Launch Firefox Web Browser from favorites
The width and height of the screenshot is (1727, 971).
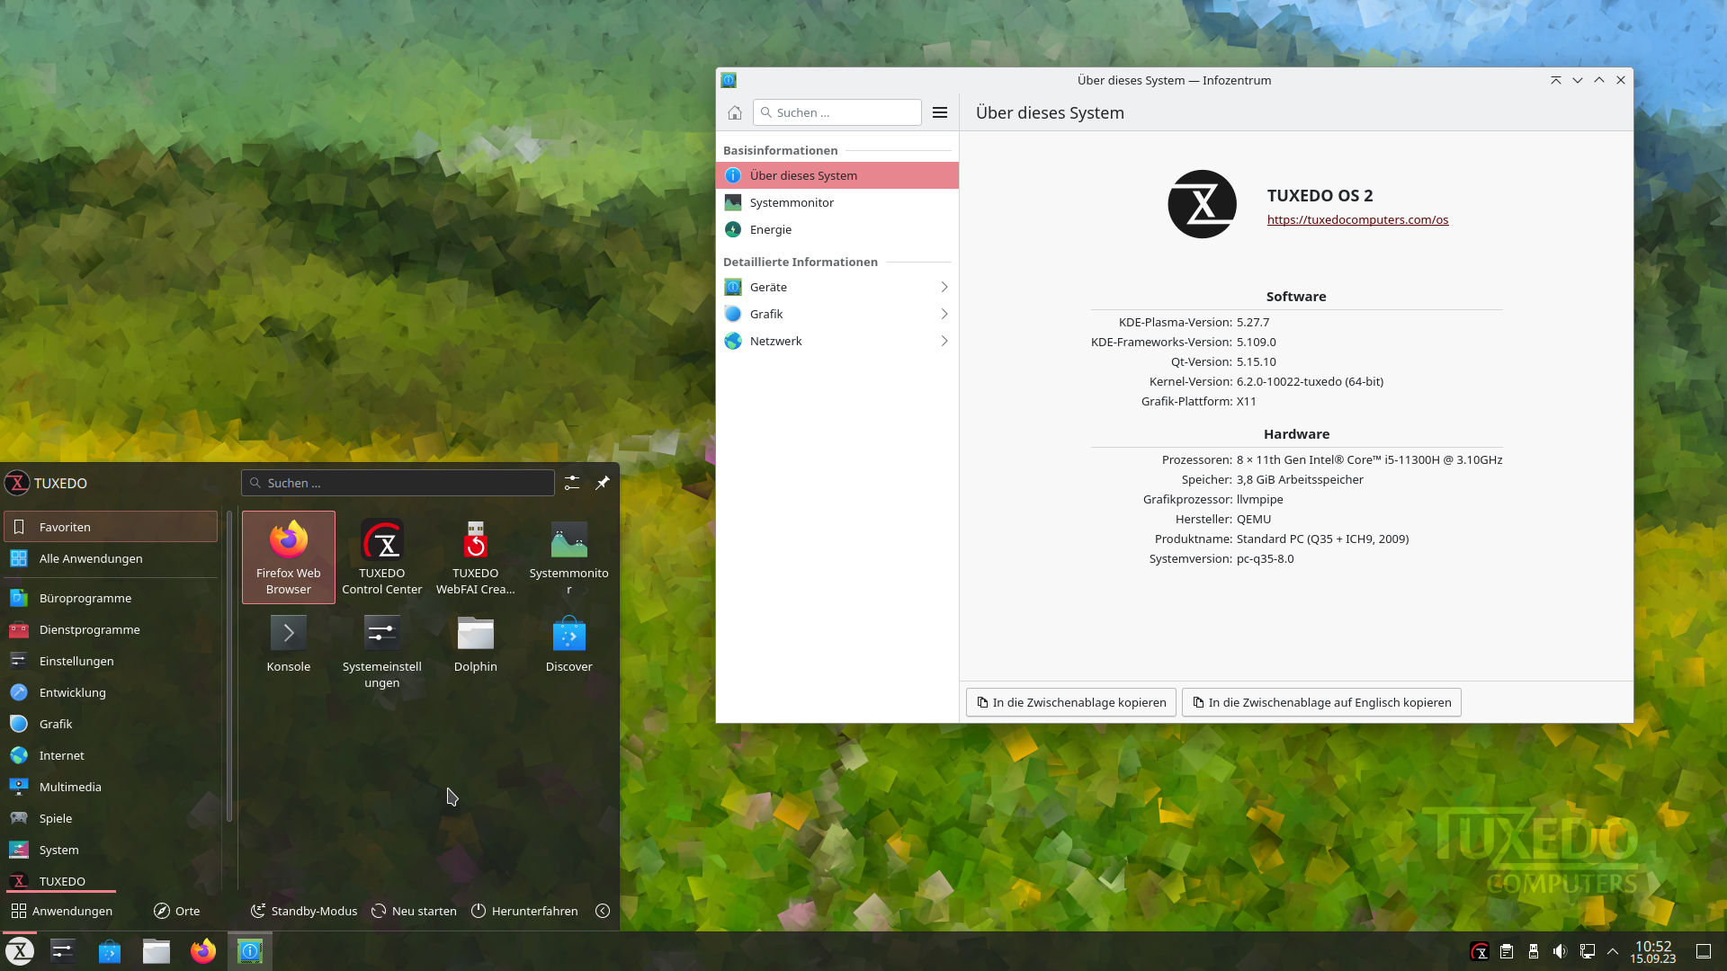pos(289,557)
